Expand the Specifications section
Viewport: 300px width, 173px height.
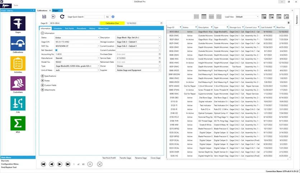pos(42,76)
